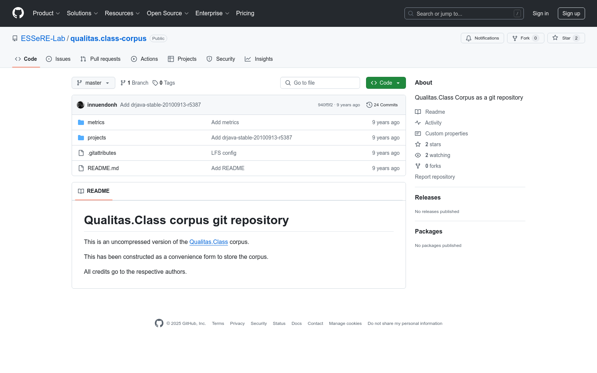The height and width of the screenshot is (373, 597).
Task: Click the star icon in Star button
Action: pyautogui.click(x=555, y=38)
